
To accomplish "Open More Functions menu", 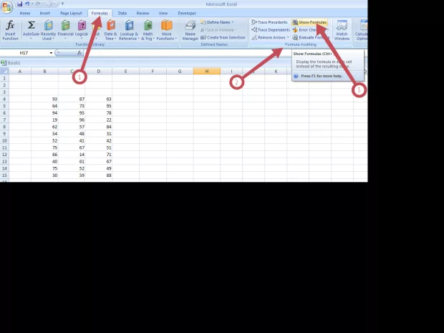I will [166, 30].
